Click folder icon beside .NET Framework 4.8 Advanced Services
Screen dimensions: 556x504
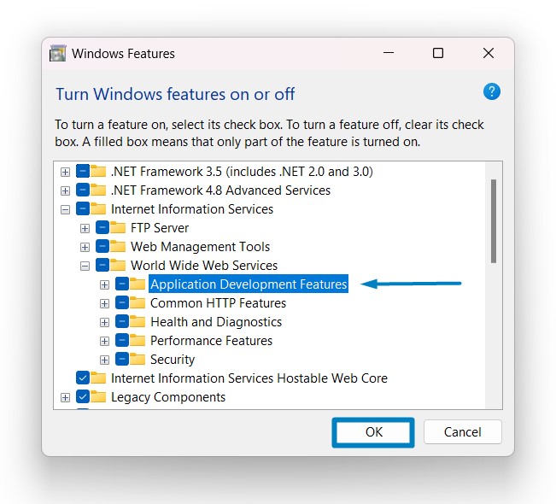click(98, 190)
